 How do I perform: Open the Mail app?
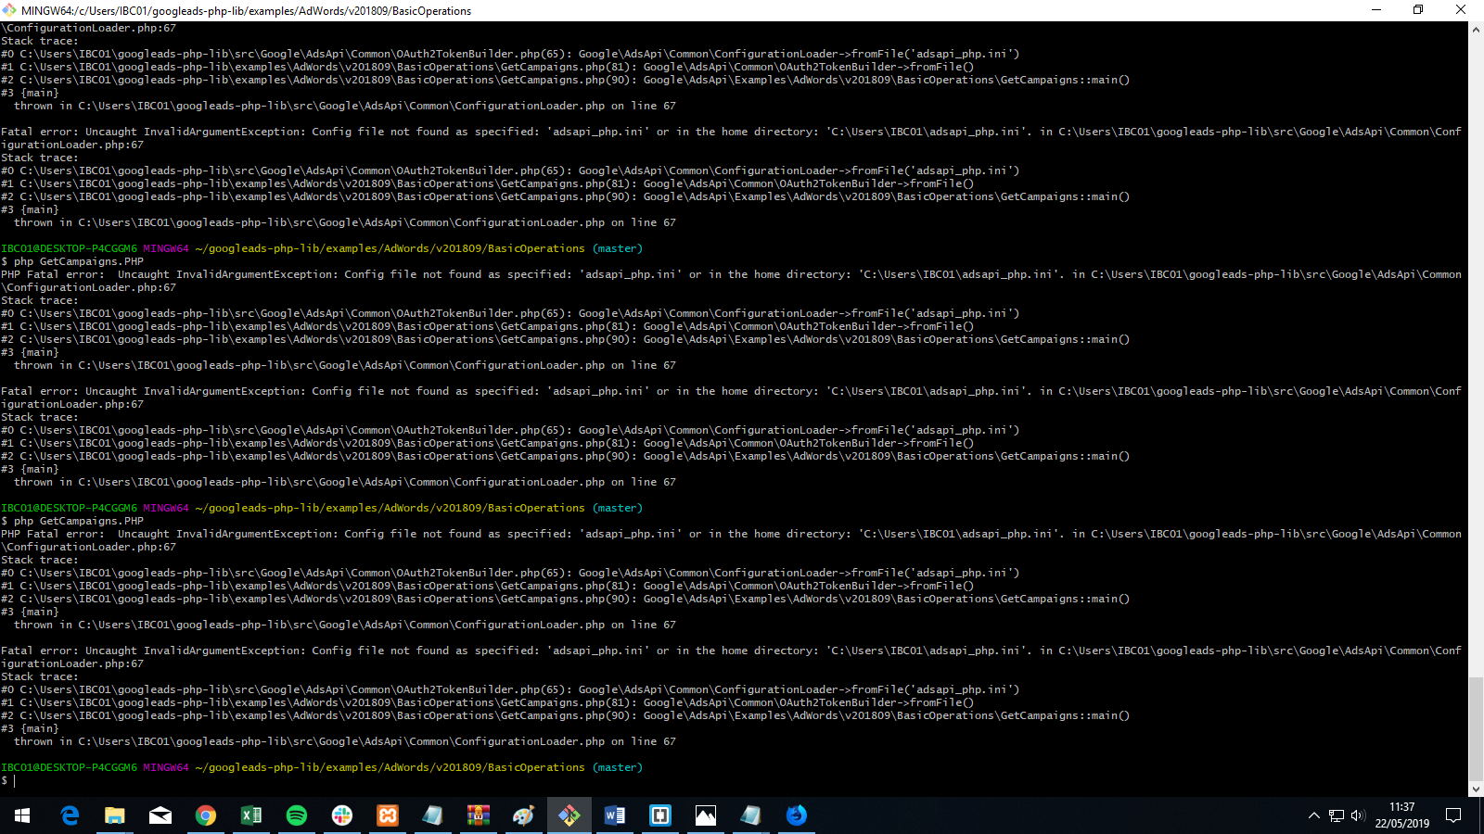160,815
